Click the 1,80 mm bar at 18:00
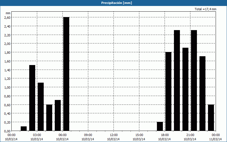Image resolution: width=227 pixels, height=142 pixels. pyautogui.click(x=168, y=91)
